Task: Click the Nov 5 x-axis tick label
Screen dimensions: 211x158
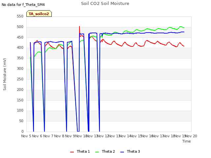Action: [26, 136]
